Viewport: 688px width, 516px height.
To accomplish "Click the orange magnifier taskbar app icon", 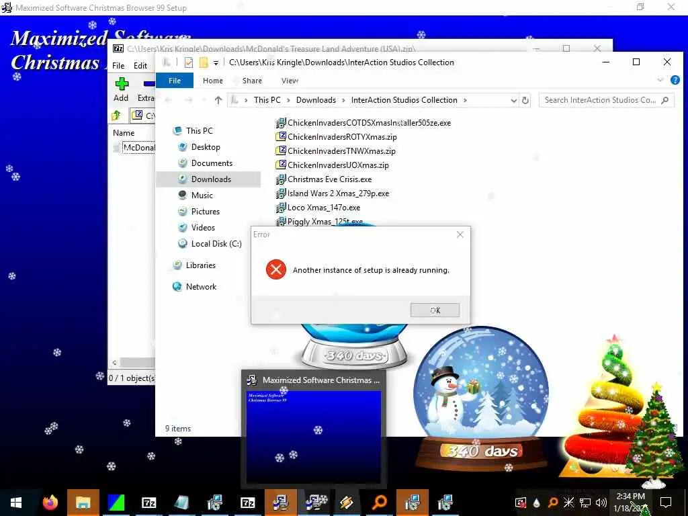I will coord(380,503).
